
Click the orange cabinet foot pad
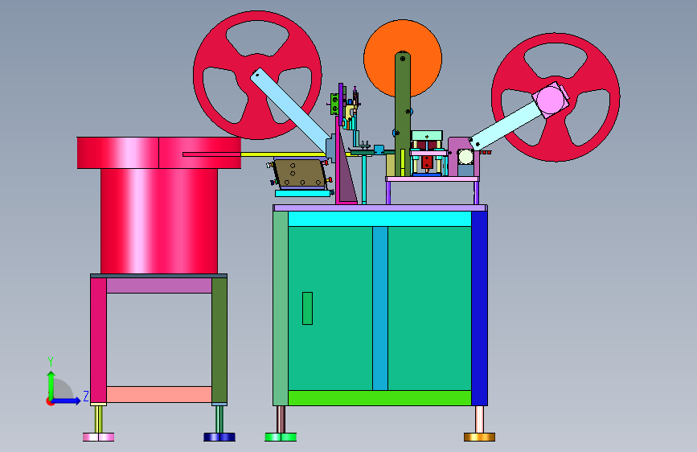pyautogui.click(x=479, y=437)
